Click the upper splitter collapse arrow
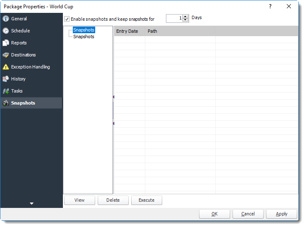This screenshot has height=227, width=305. (113, 97)
